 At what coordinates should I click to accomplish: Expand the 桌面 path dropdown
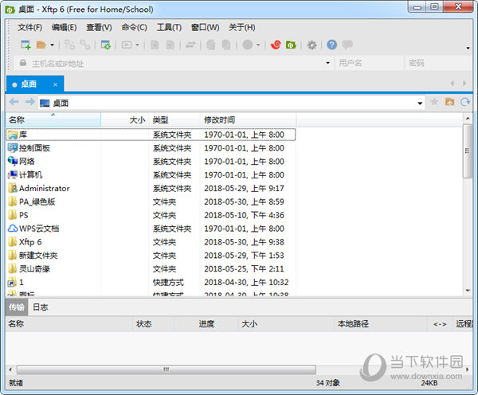(420, 104)
